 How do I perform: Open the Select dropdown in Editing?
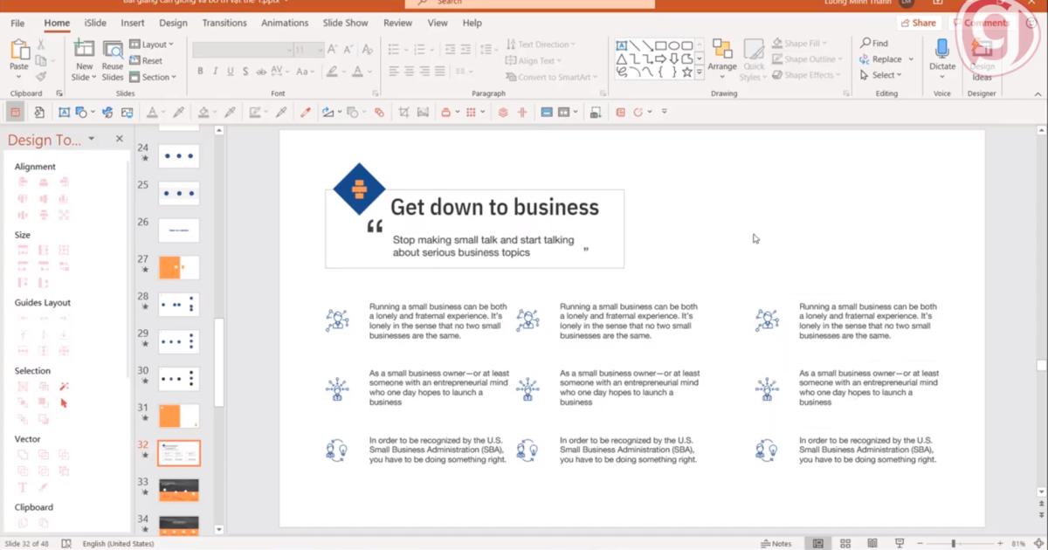(x=882, y=75)
